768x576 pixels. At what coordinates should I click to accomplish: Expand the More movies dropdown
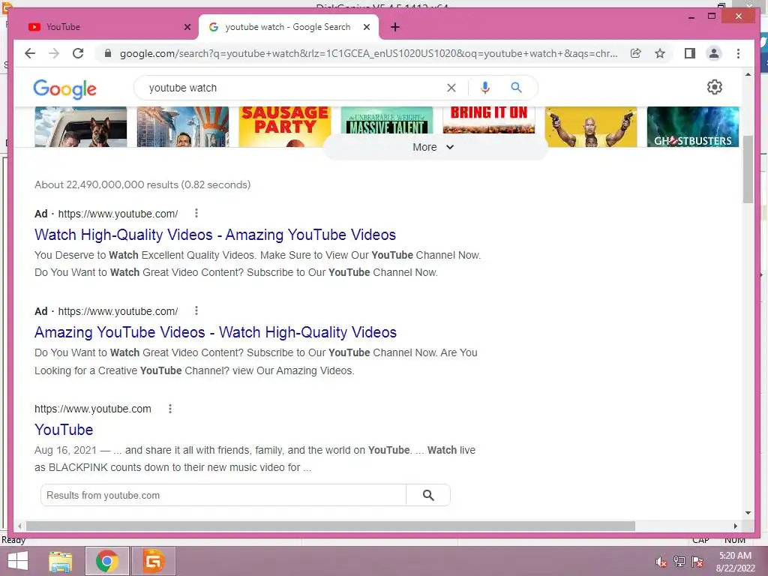434,147
